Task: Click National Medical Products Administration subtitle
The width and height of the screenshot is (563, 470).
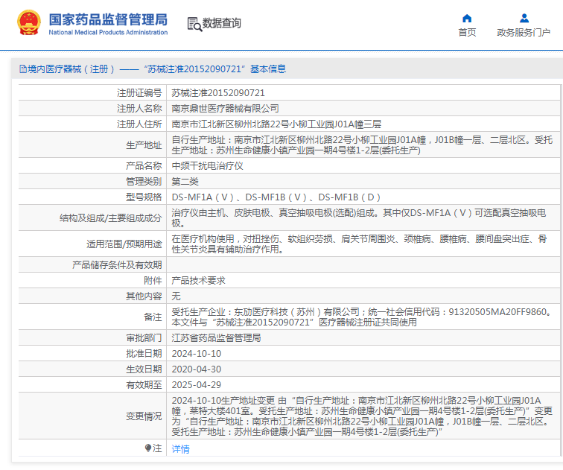Action: [108, 32]
